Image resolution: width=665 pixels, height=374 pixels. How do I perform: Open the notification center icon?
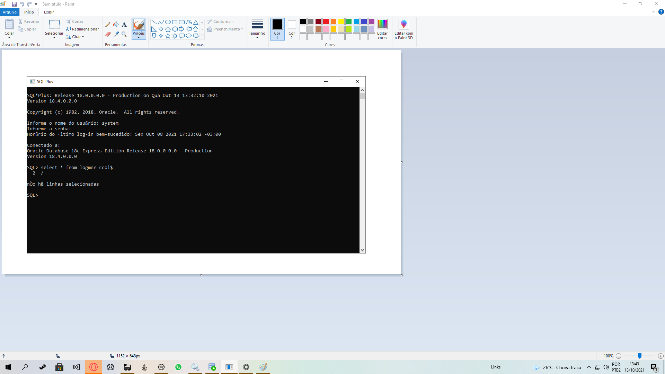[x=654, y=367]
